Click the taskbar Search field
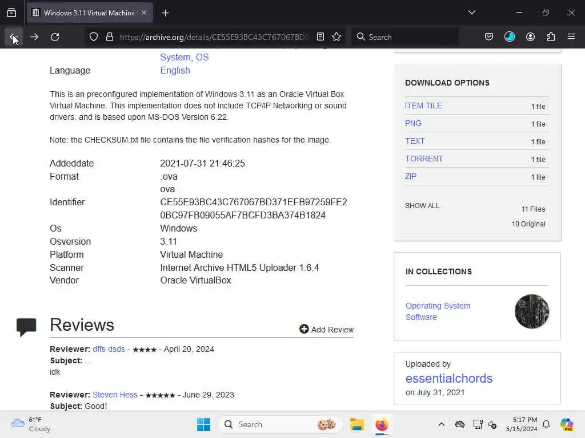 280,424
